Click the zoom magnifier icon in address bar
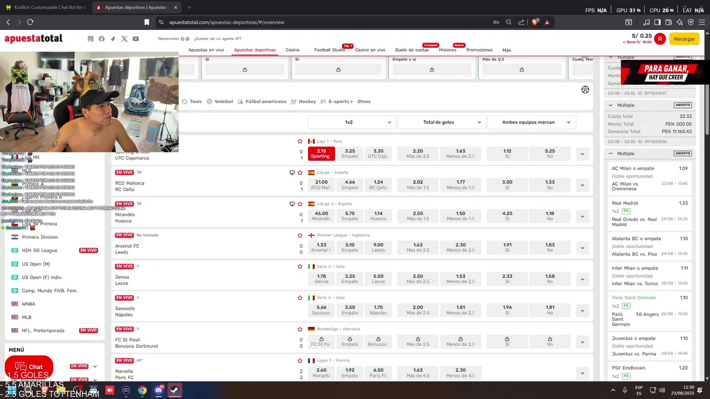The height and width of the screenshot is (399, 710). pyautogui.click(x=509, y=22)
